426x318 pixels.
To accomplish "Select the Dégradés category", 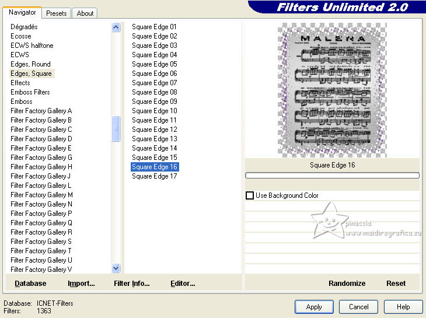I will [24, 27].
